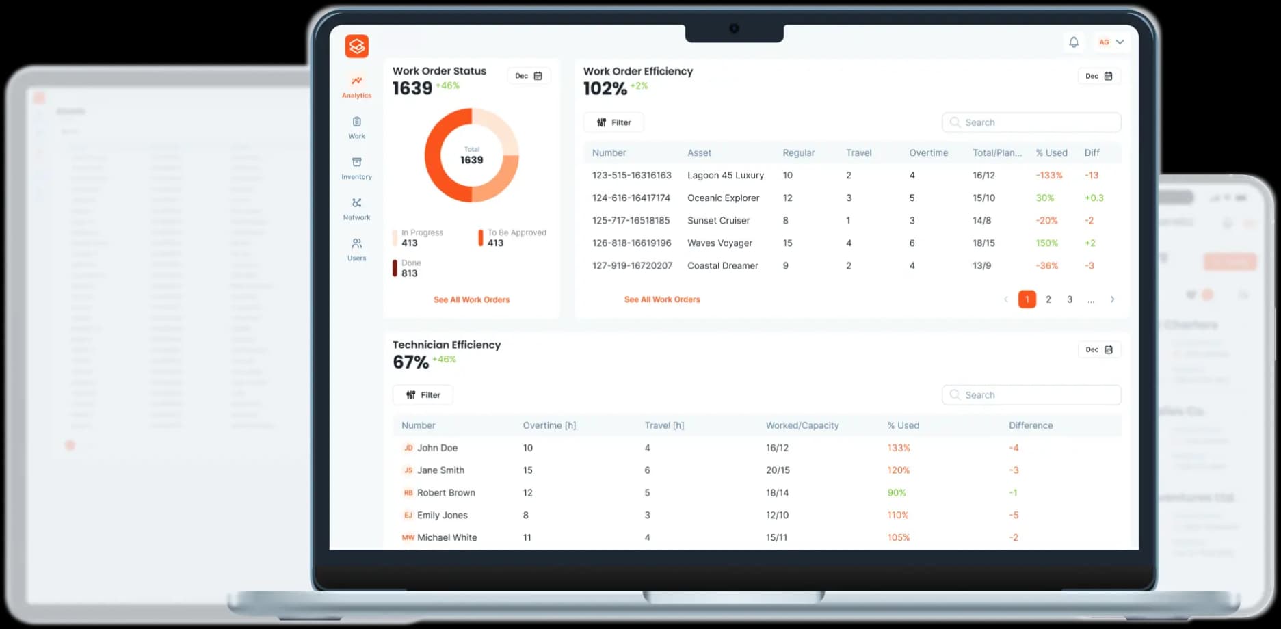Click Filter button in Work Order Efficiency
Screen dimensions: 1281x629
coord(613,122)
